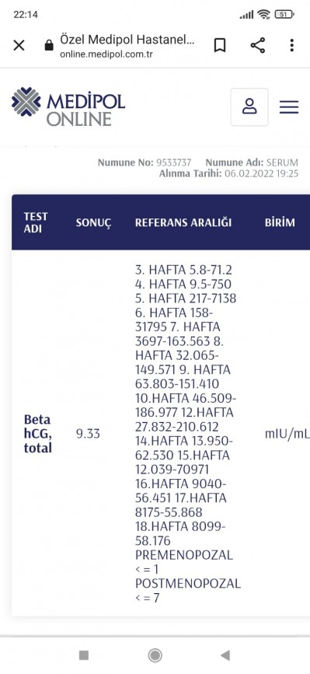Tap the Android recent apps square button

click(x=84, y=655)
